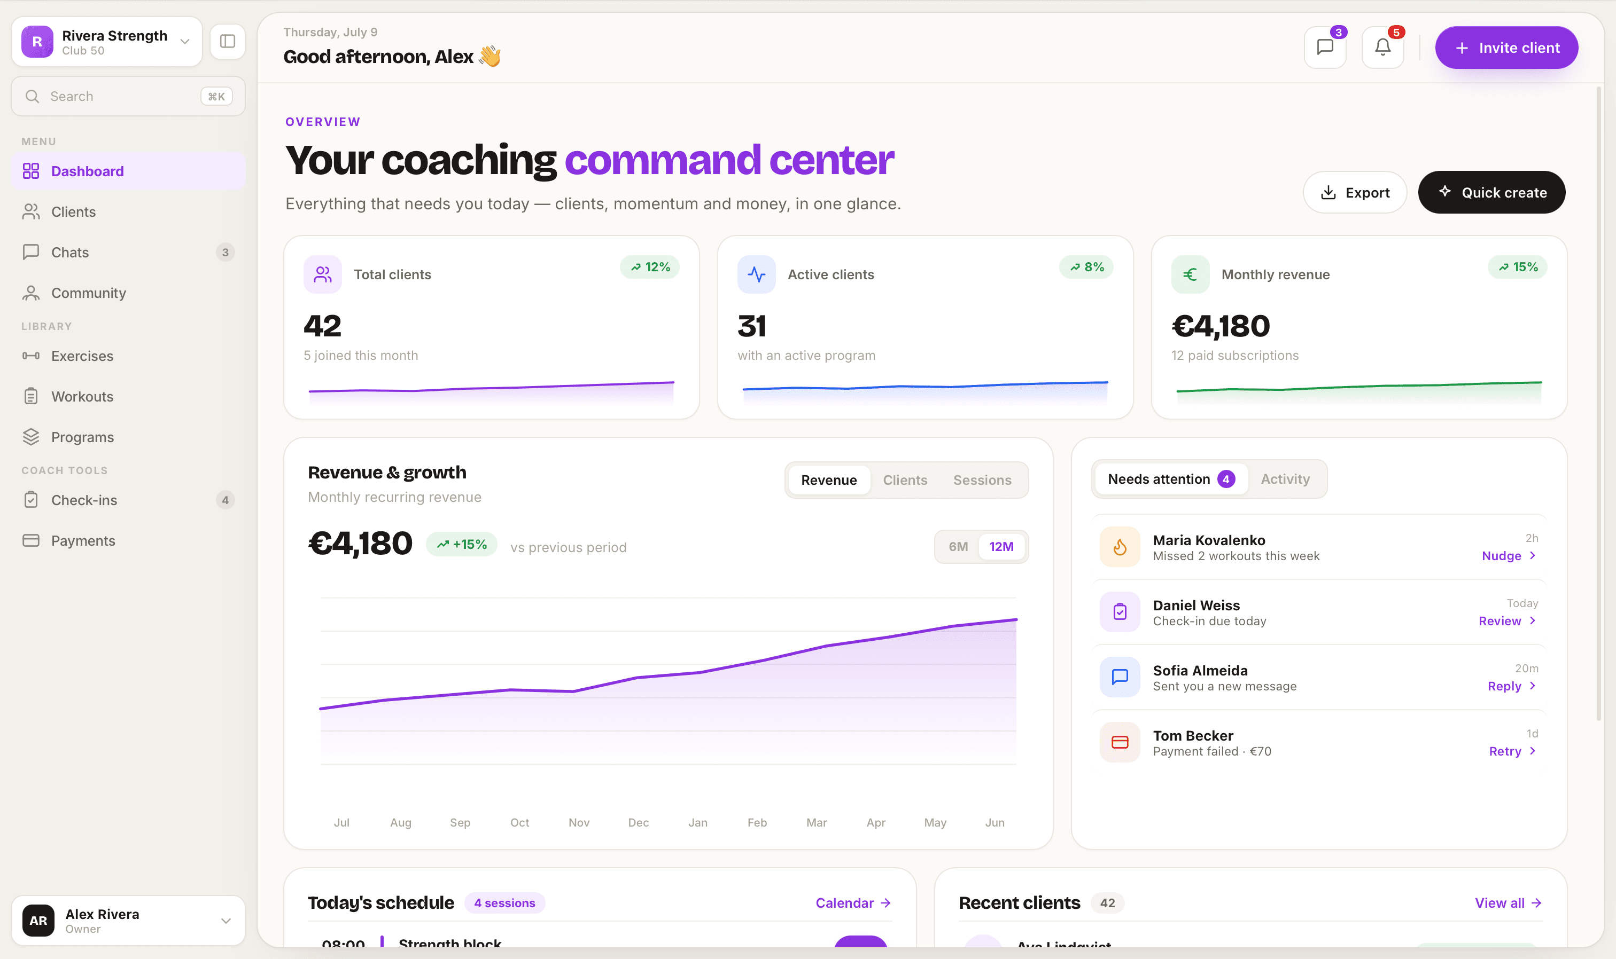Click the Payments card icon

click(x=31, y=540)
